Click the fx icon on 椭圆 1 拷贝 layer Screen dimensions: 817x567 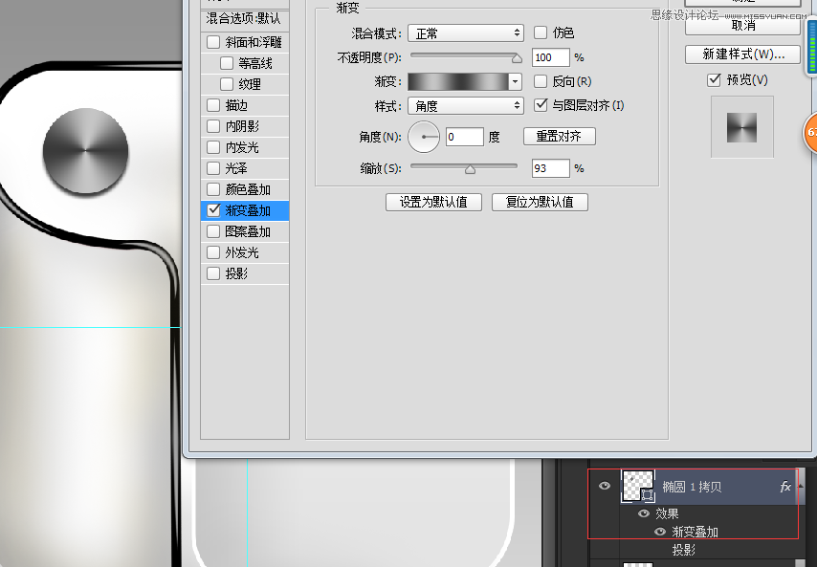[784, 487]
